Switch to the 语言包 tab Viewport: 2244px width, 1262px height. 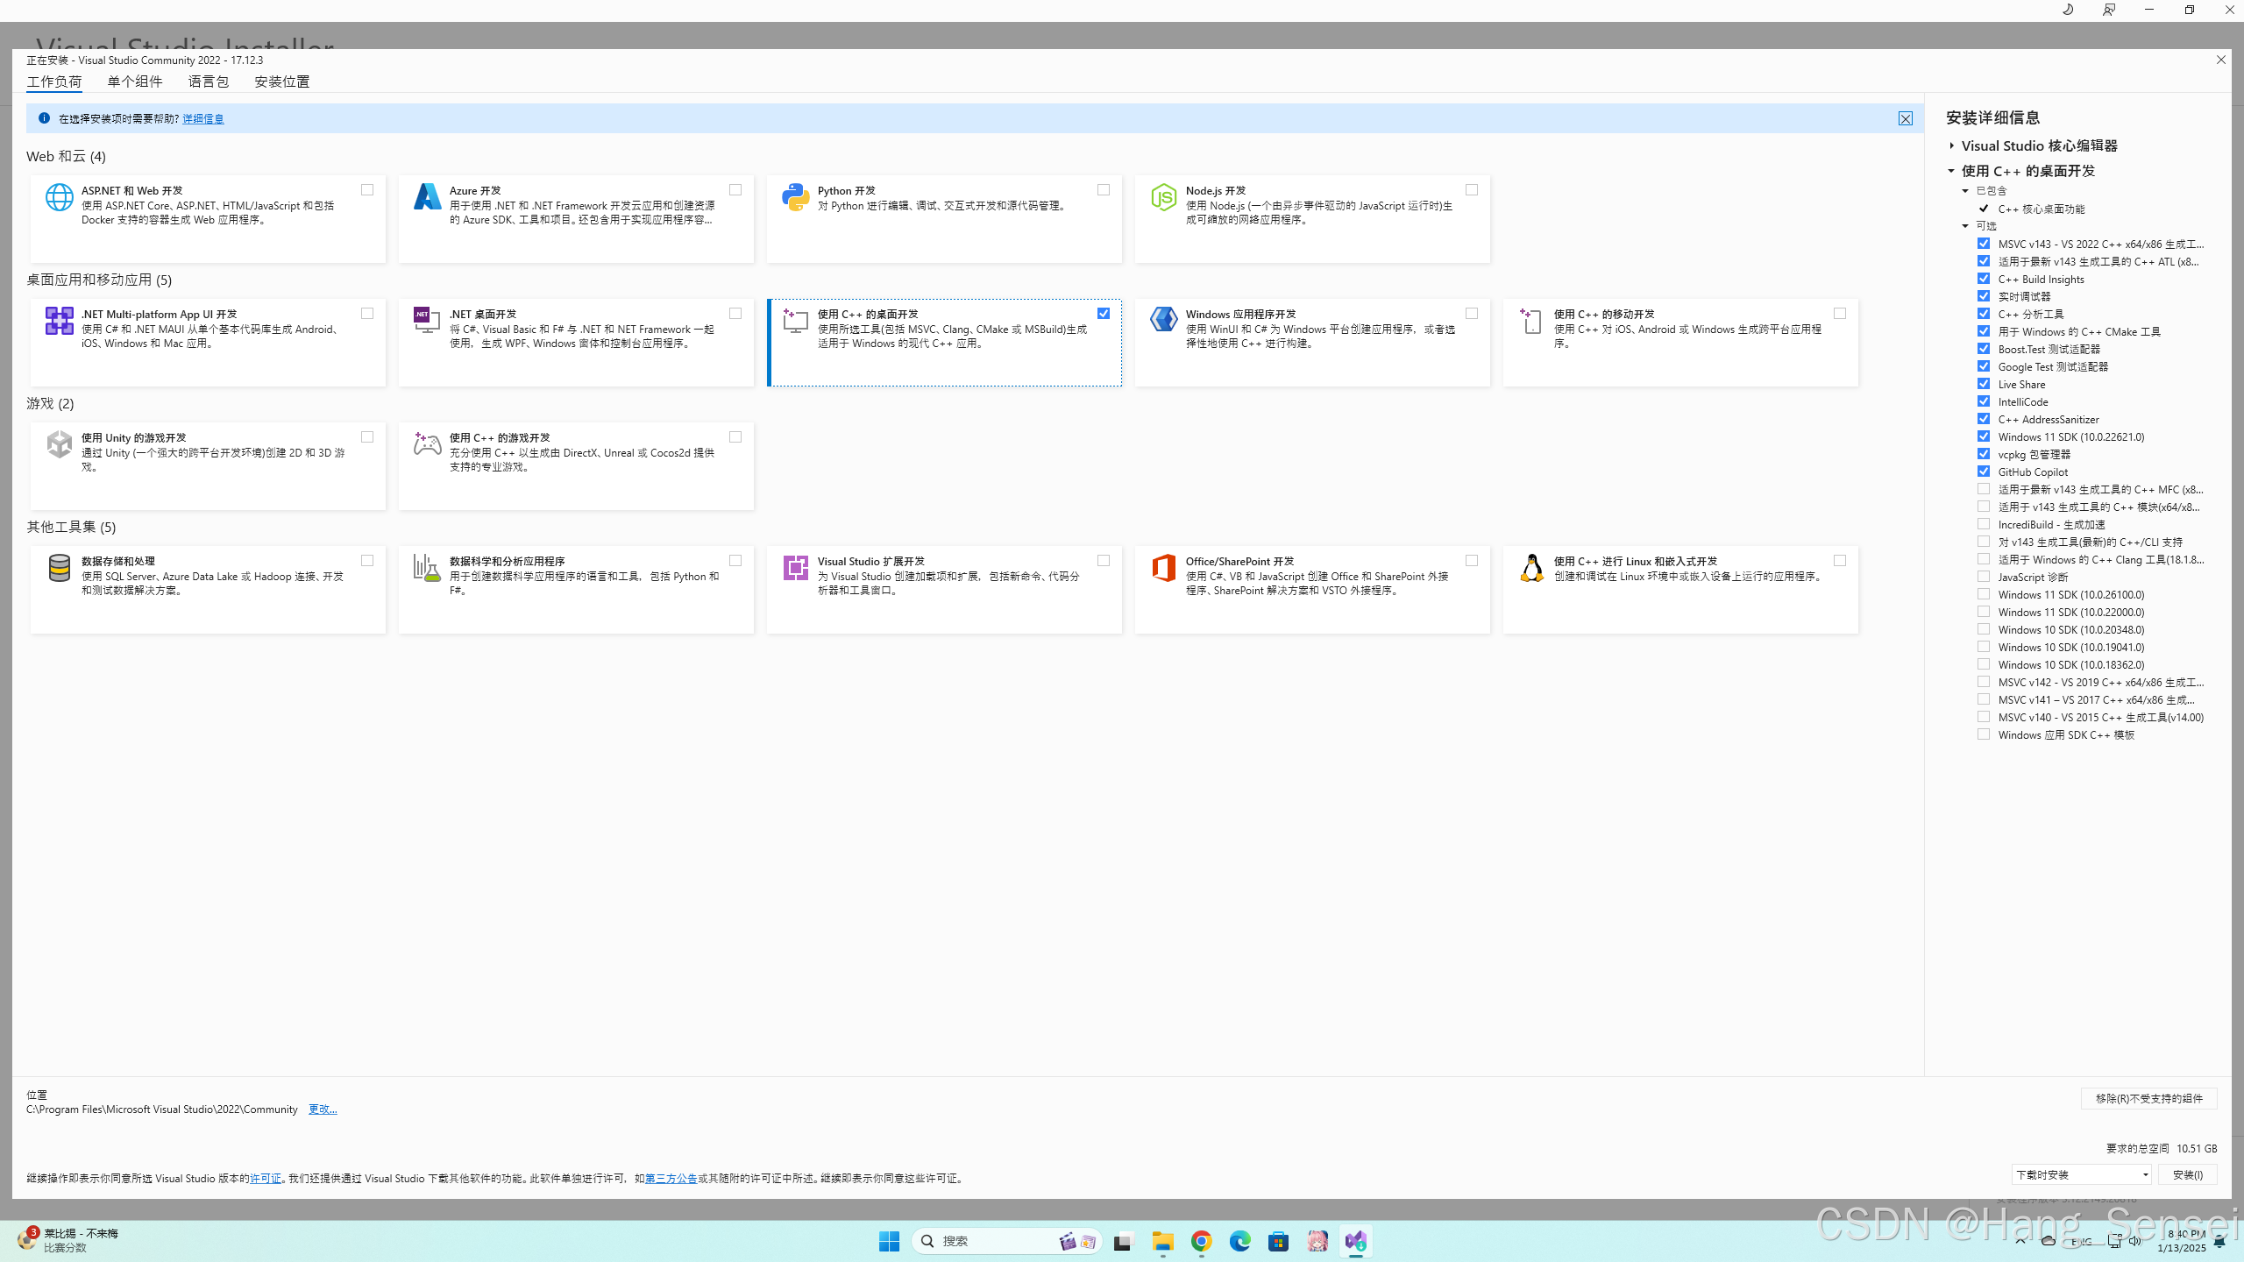208,82
